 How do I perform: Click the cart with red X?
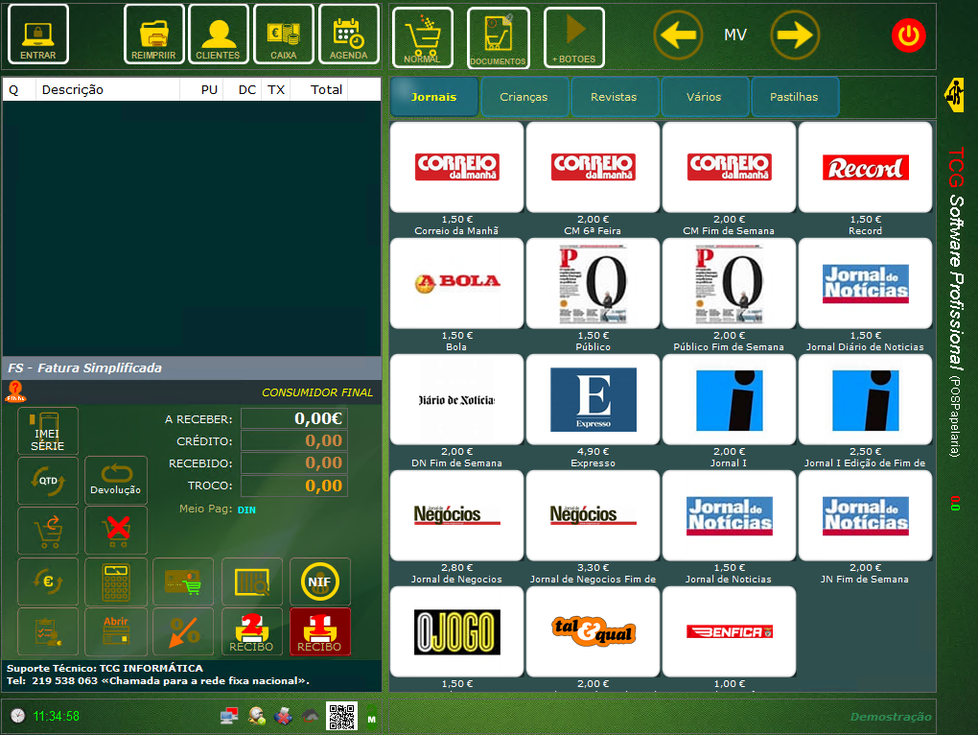click(116, 531)
